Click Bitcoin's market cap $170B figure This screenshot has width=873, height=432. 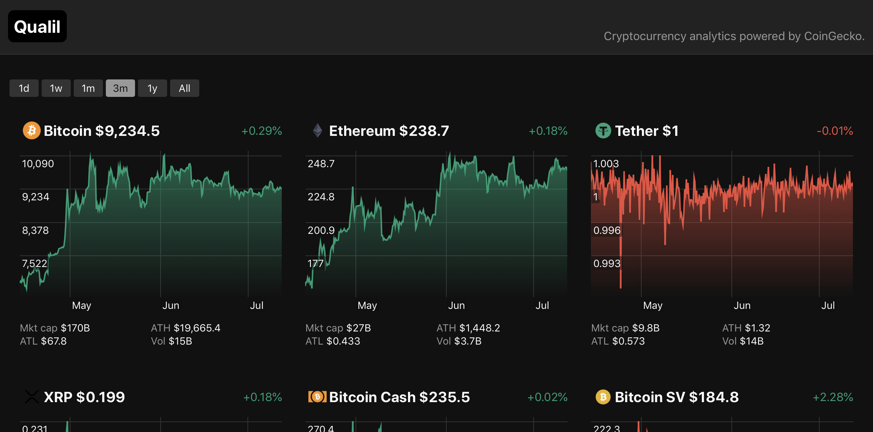[55, 328]
